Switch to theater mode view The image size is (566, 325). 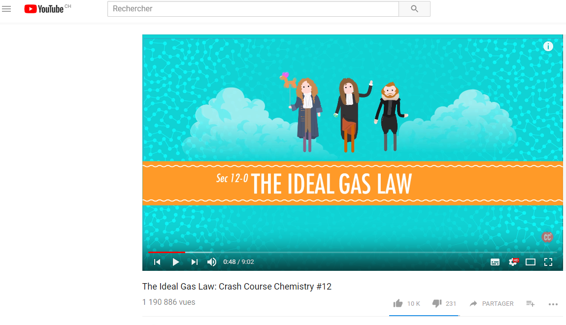point(530,262)
